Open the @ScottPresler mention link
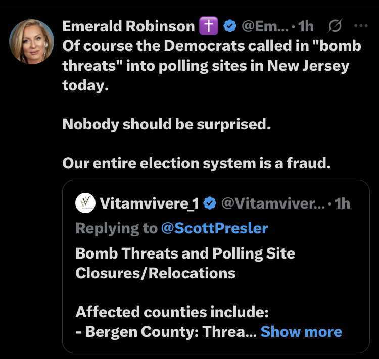This screenshot has width=379, height=359. [x=214, y=228]
